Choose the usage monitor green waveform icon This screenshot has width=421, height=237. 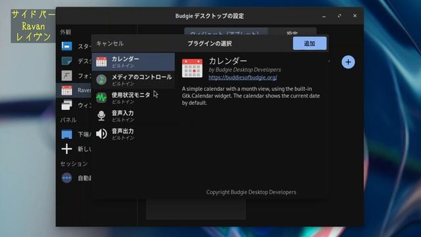tap(101, 97)
